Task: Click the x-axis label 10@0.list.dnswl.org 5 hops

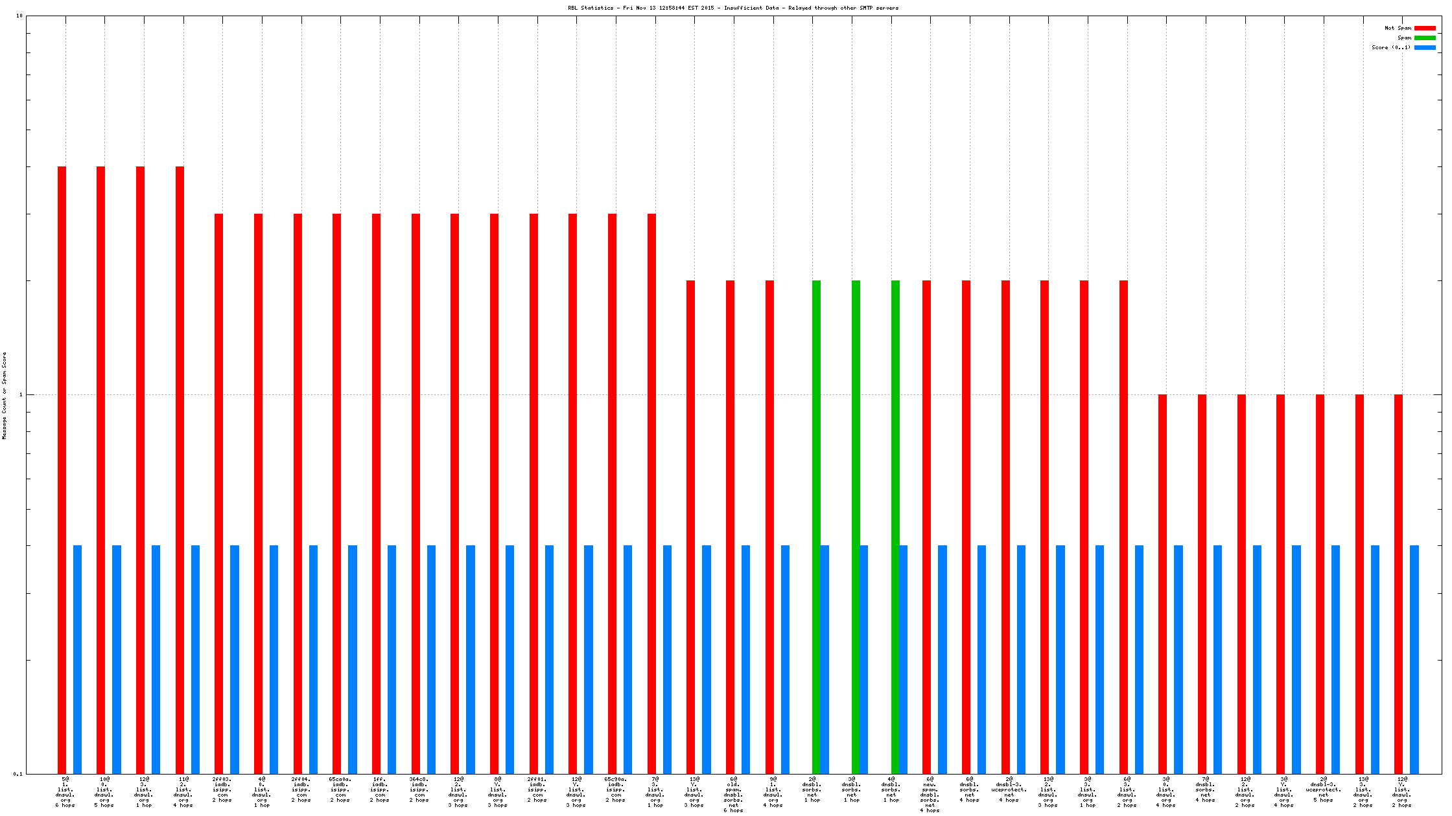Action: pos(104,791)
